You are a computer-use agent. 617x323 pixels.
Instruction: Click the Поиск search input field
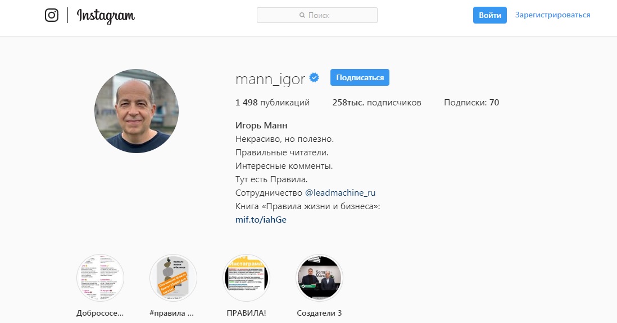pos(317,15)
